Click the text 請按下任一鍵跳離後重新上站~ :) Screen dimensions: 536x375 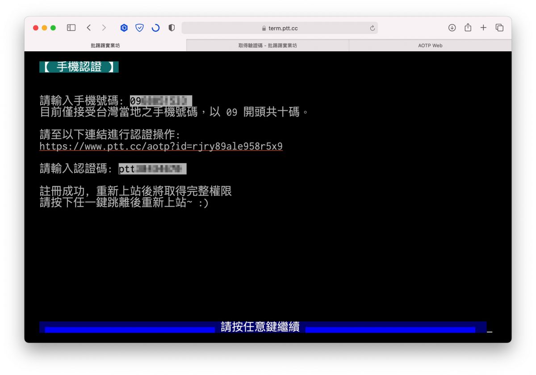coord(124,203)
